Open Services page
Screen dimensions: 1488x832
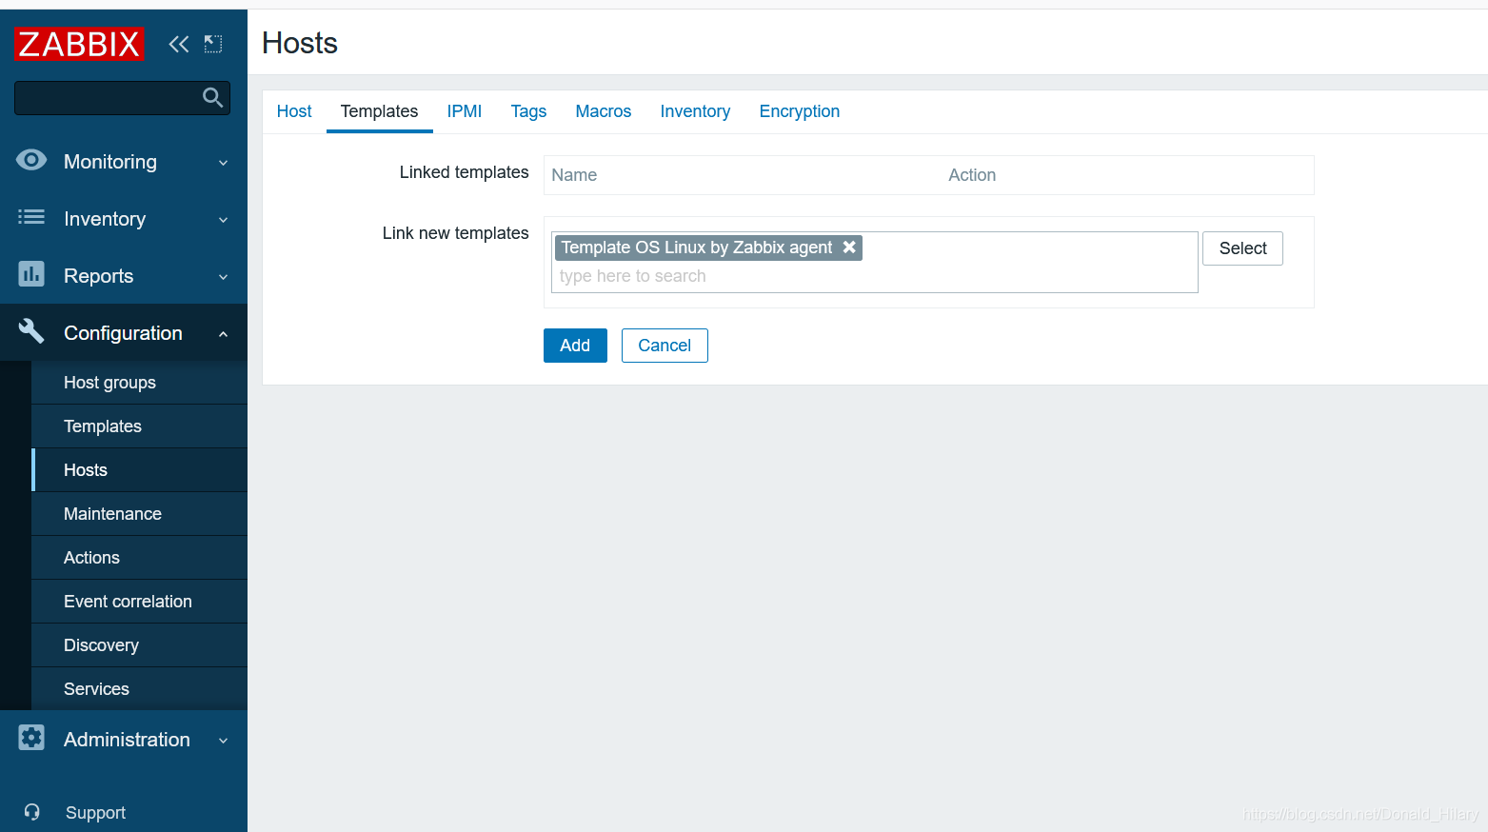click(139, 689)
